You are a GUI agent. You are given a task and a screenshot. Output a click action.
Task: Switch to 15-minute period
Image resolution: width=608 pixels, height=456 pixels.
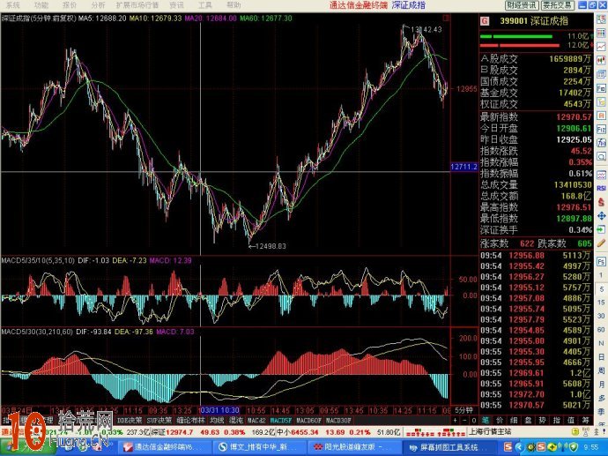[x=602, y=303]
